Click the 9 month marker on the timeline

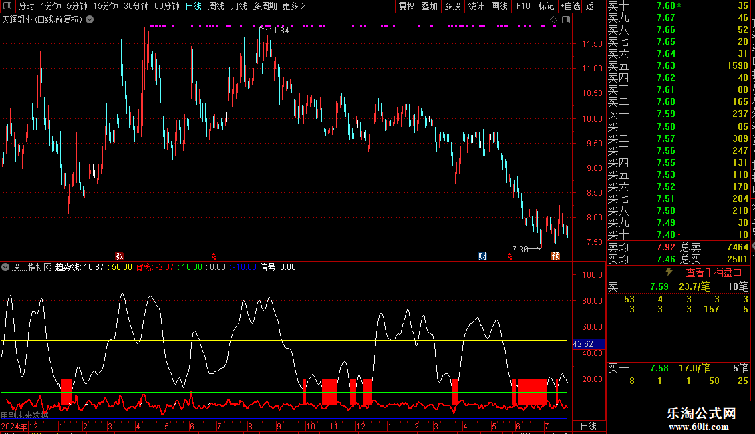(x=279, y=426)
